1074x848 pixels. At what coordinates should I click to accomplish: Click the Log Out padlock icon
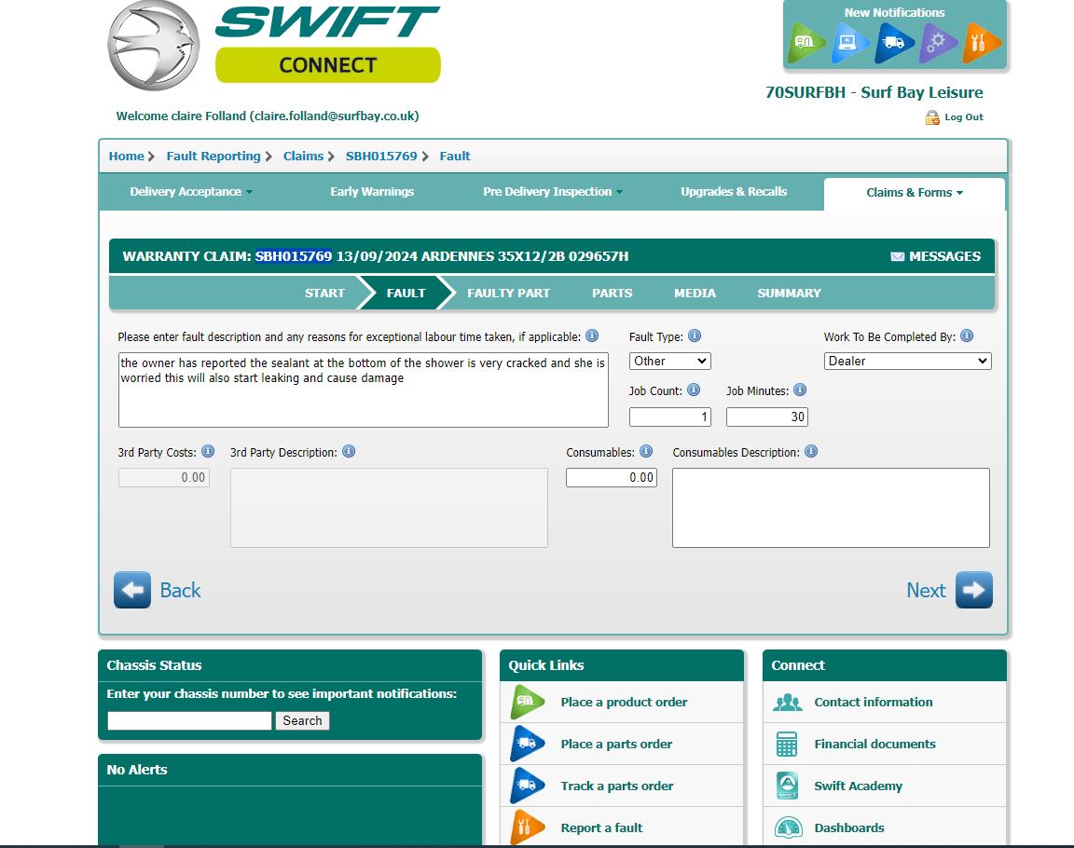(932, 117)
